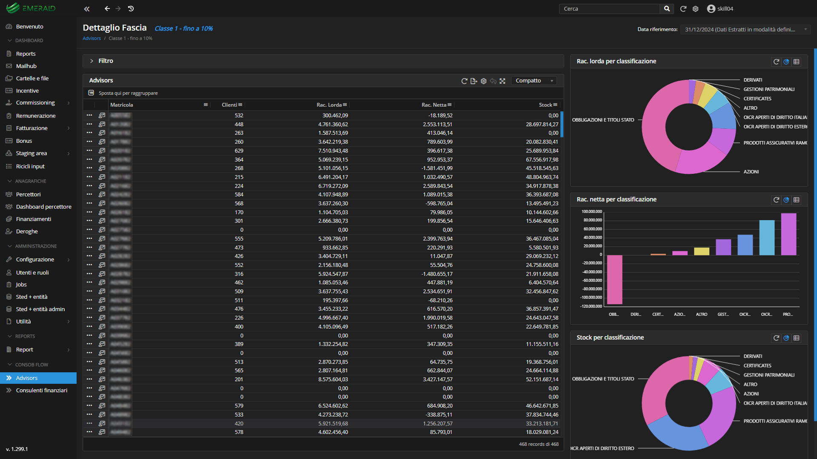Open Consulenti finanziari in sidebar

coord(38,390)
